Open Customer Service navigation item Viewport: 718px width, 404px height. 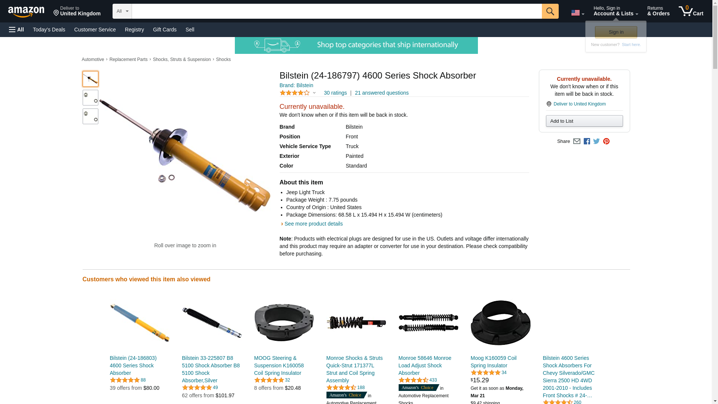[x=95, y=30]
